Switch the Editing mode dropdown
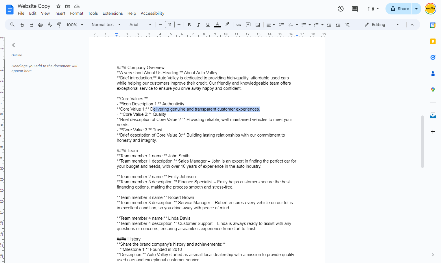The height and width of the screenshot is (263, 441). (x=382, y=25)
